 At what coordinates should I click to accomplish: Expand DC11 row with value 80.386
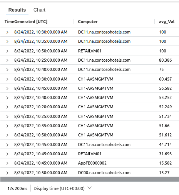click(7, 60)
